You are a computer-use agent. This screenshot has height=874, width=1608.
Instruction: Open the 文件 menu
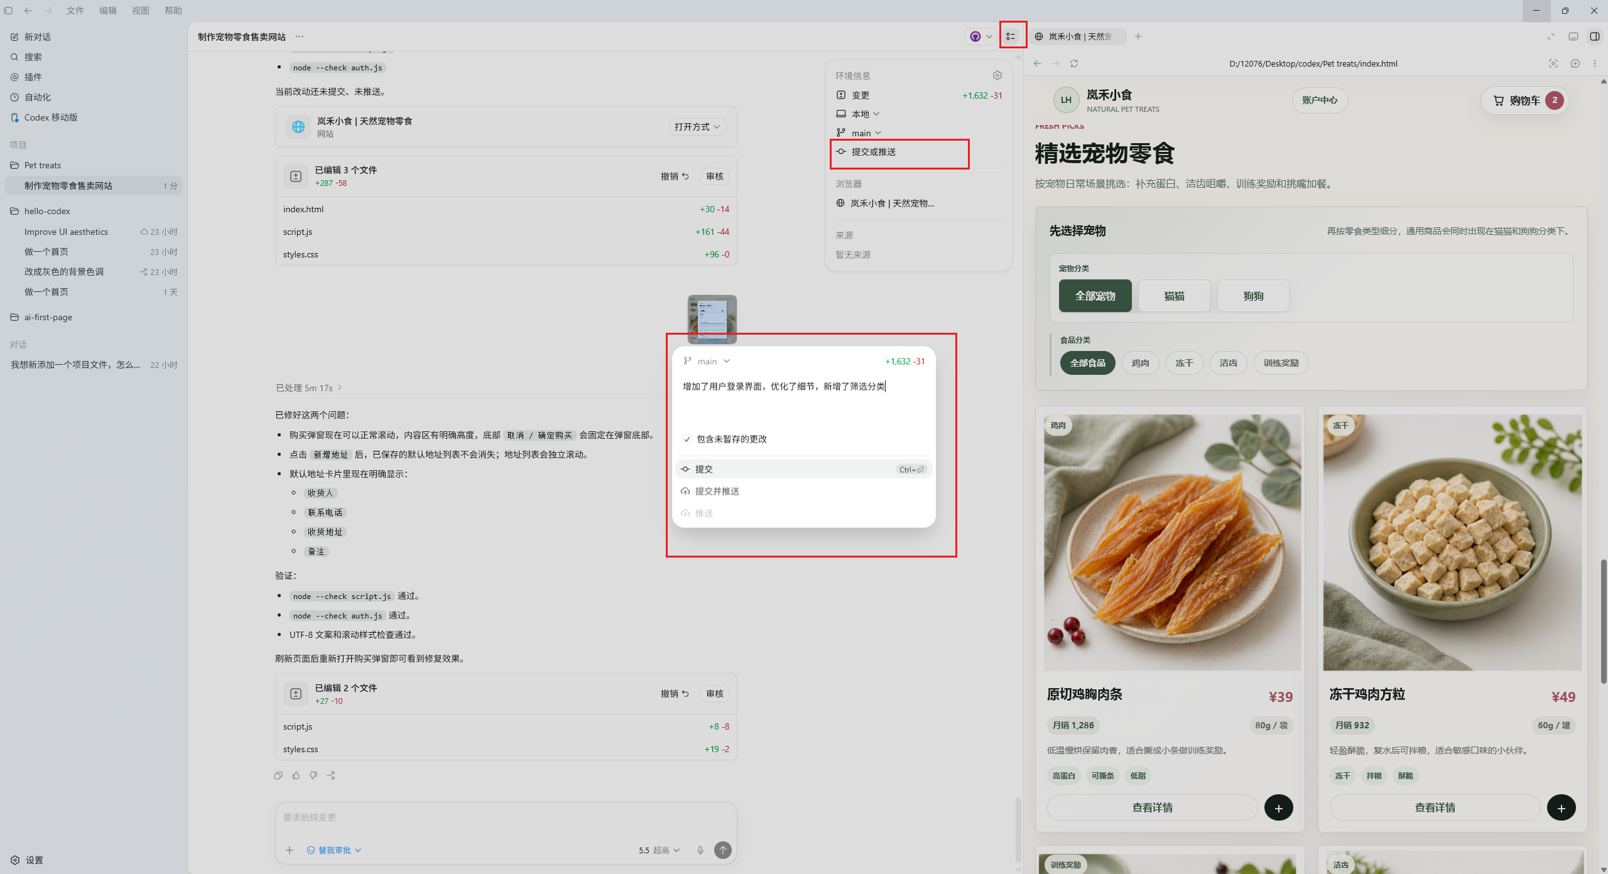coord(75,11)
